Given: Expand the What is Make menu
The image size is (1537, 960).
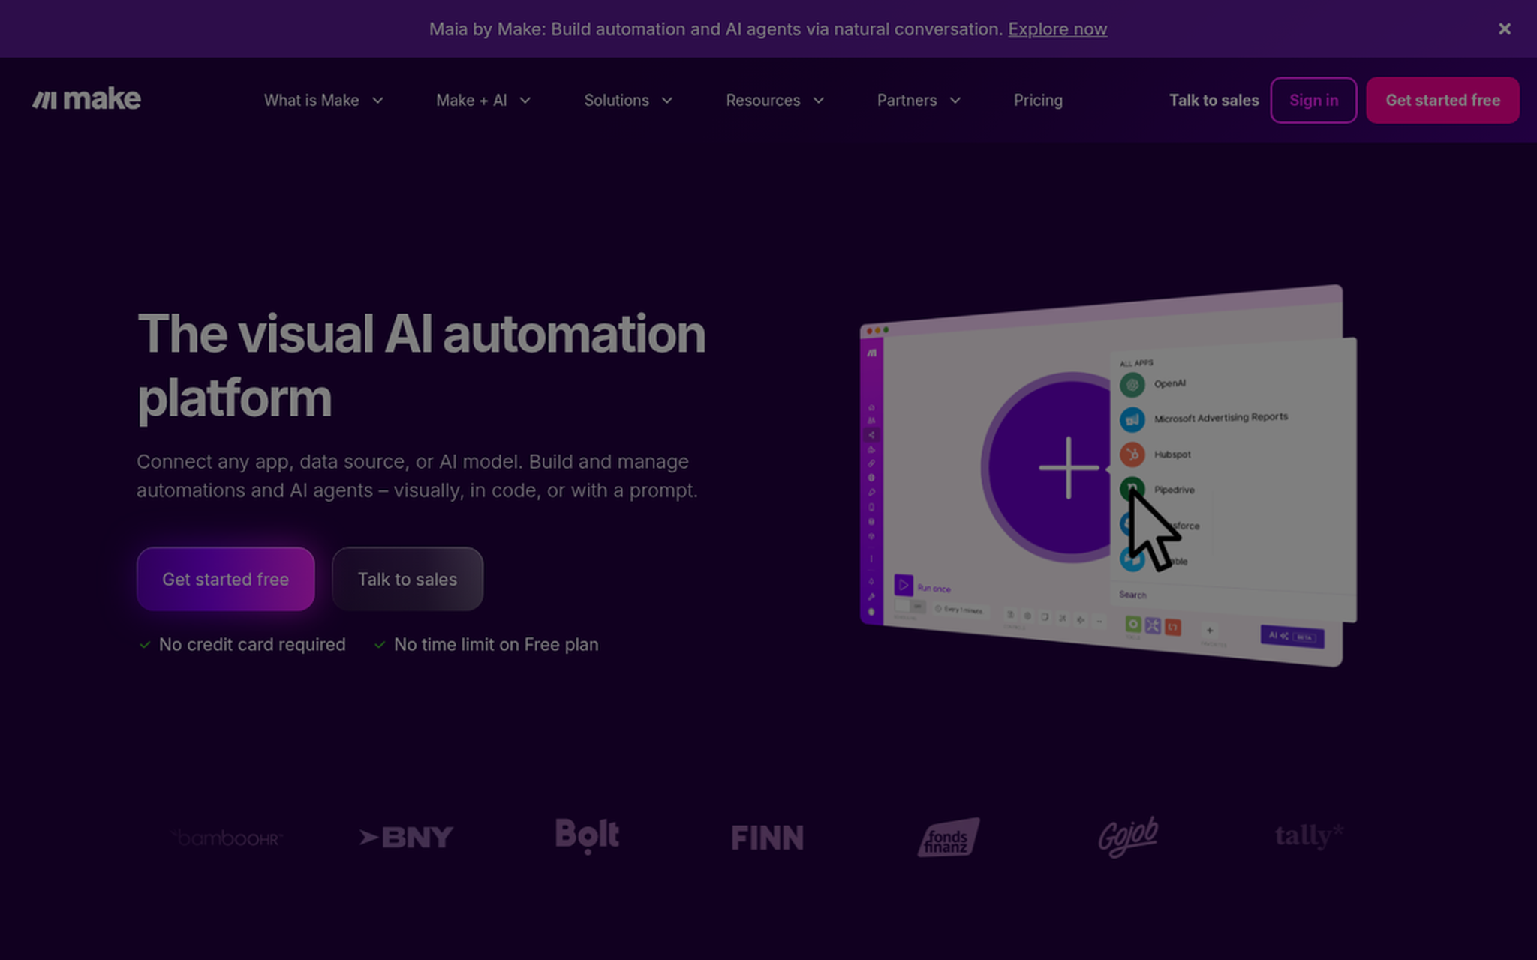Looking at the screenshot, I should (x=323, y=100).
